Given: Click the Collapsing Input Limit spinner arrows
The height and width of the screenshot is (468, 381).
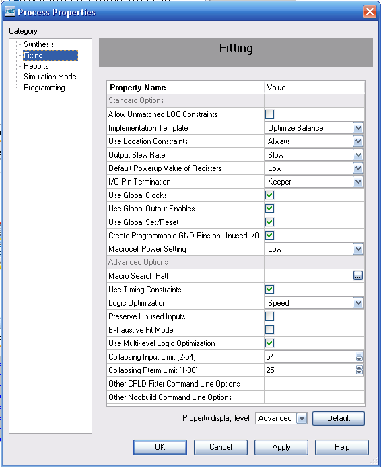Looking at the screenshot, I should coord(359,356).
